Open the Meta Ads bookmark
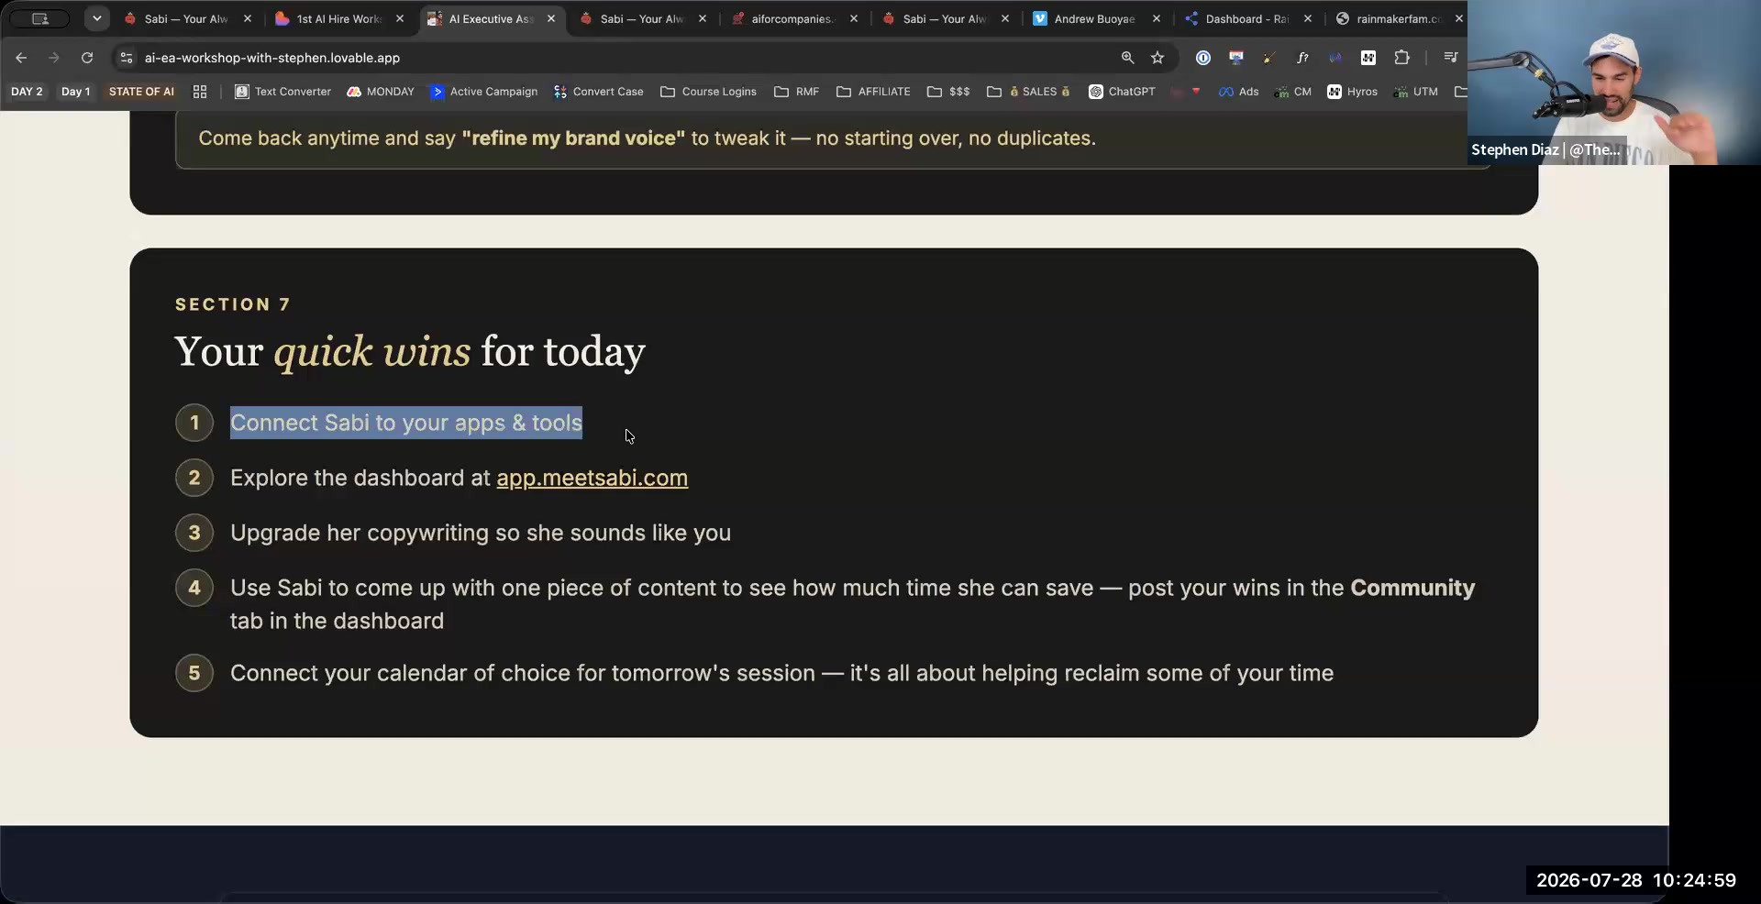The width and height of the screenshot is (1761, 904). coord(1238,92)
